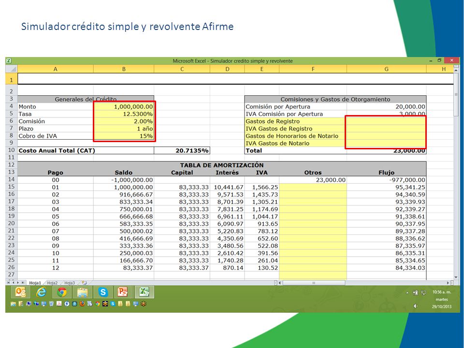Screen dimensions: 464x348
Task: Click Pago 06 cell
Action: (55, 224)
